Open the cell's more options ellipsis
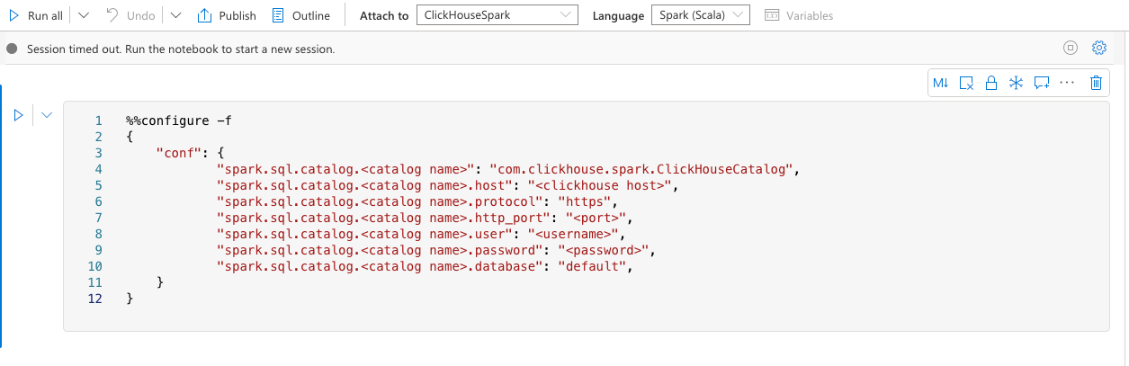The height and width of the screenshot is (366, 1129). [x=1068, y=83]
